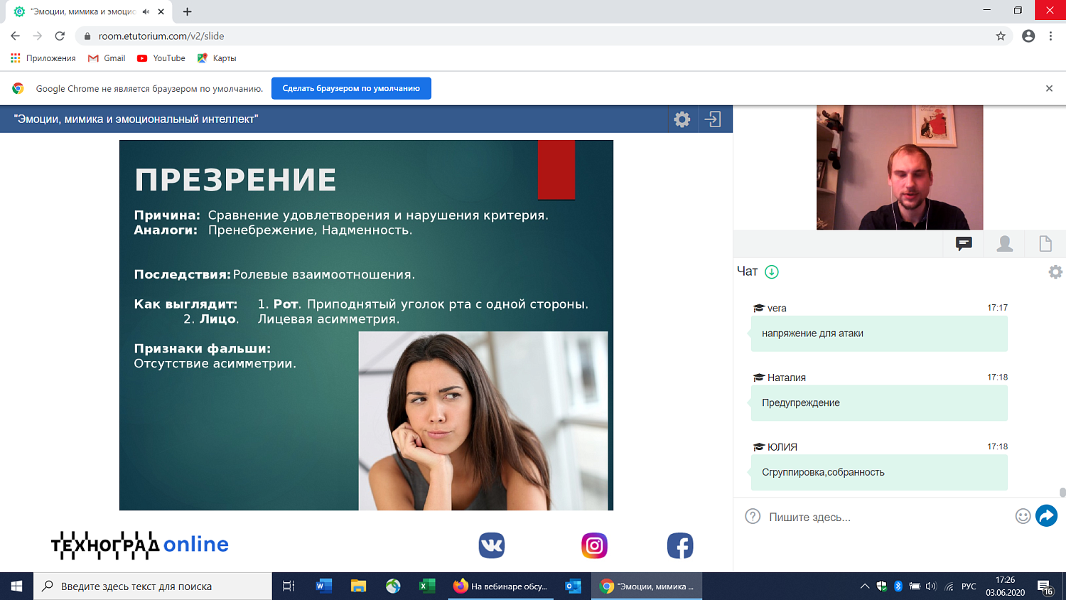Send the chat message arrow button
The width and height of the screenshot is (1066, 600).
click(1046, 516)
